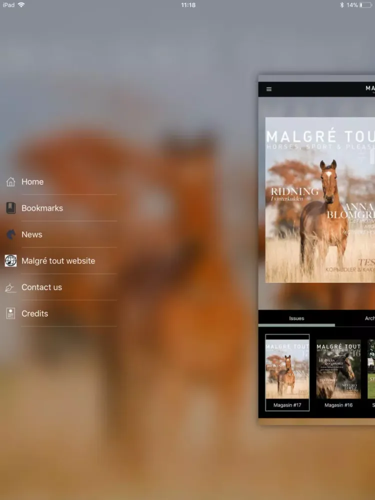Tap the Magasin #17 label

point(287,405)
